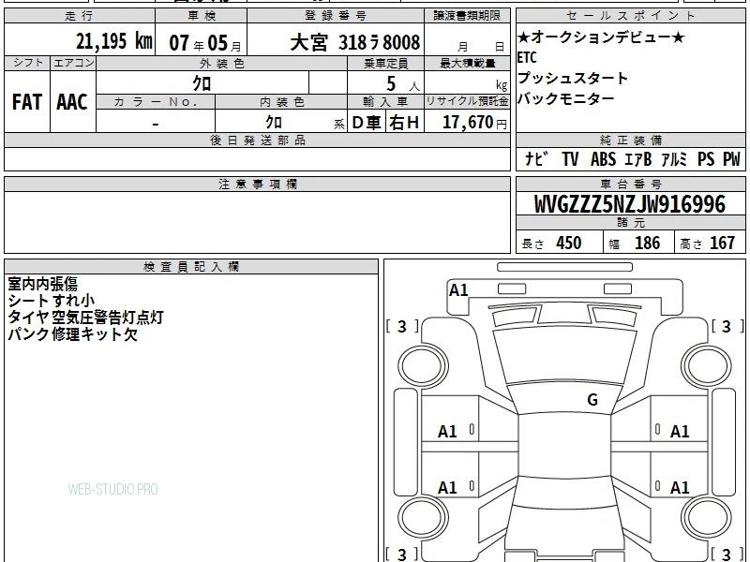Click the 輸入車 header
750x562 pixels.
(385, 102)
